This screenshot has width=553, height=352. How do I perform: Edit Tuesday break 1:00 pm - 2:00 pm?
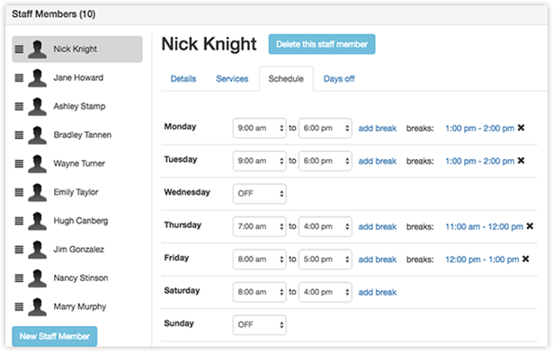point(479,161)
